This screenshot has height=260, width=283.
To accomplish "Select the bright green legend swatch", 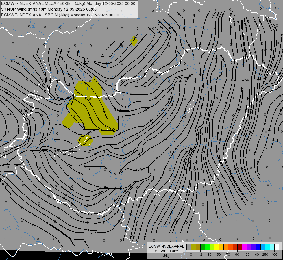I will (208, 247).
